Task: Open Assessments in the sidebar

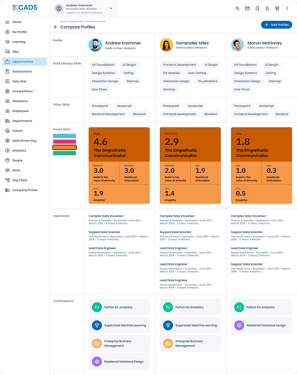Action: click(x=22, y=72)
